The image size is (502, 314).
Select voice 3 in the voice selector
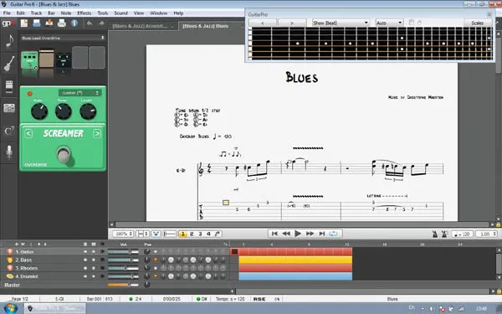[x=200, y=234]
